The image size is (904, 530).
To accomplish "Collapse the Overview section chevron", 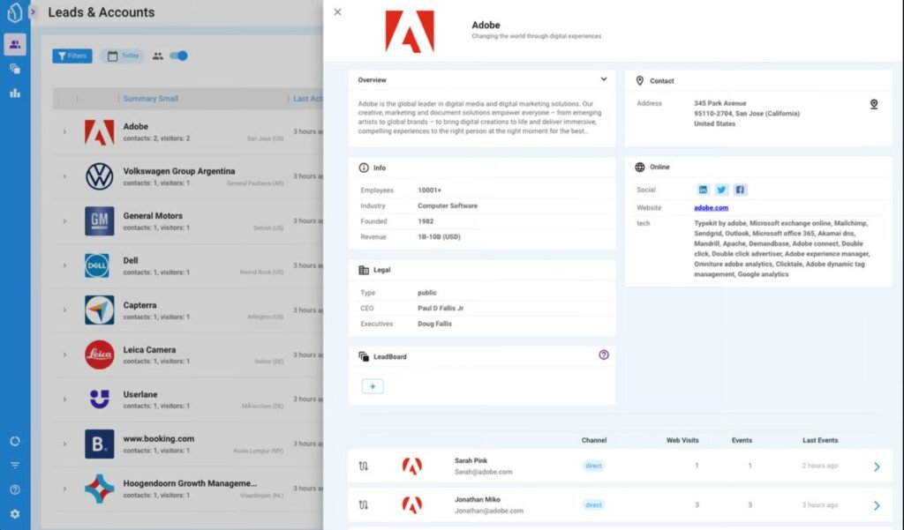I will coord(604,79).
